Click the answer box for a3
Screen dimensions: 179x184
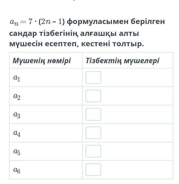[x=93, y=114]
